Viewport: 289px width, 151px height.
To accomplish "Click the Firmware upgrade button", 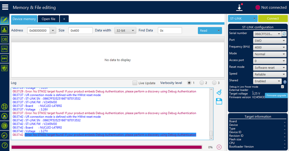I will coord(276,95).
